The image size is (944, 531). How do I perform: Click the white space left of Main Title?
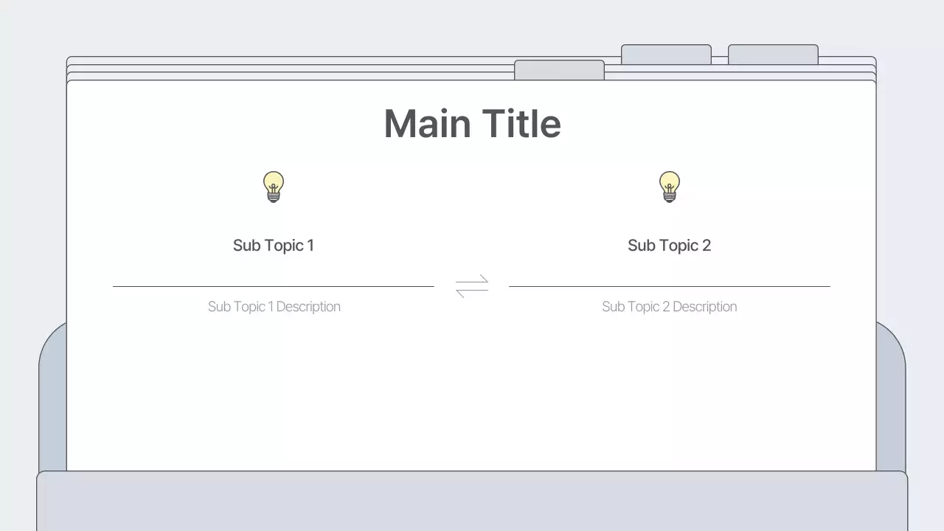[x=221, y=123]
